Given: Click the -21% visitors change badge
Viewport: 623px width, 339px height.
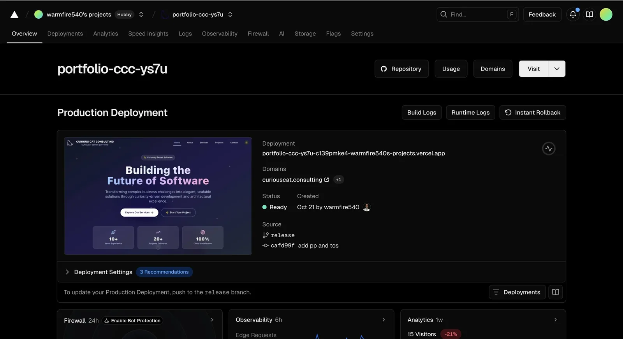Looking at the screenshot, I should (451, 334).
